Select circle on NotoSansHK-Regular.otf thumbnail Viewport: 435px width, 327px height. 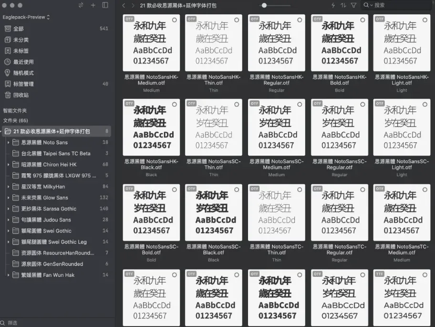(x=300, y=20)
